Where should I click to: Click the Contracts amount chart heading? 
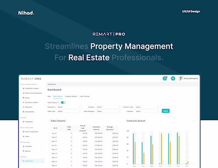click(x=136, y=121)
